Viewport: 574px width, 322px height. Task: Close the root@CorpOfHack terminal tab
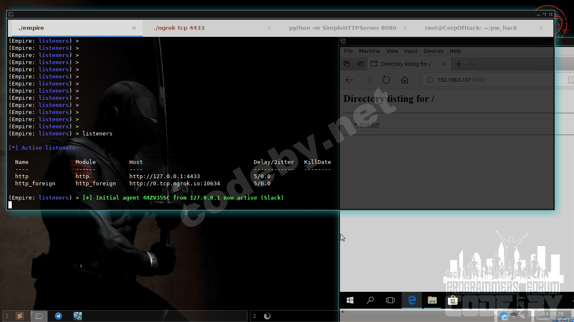(x=541, y=28)
